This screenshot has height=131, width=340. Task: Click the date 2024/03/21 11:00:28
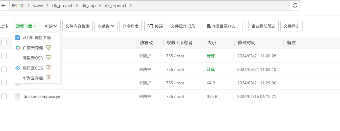point(256,56)
